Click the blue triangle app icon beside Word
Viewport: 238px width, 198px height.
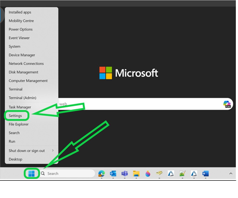coord(194,173)
